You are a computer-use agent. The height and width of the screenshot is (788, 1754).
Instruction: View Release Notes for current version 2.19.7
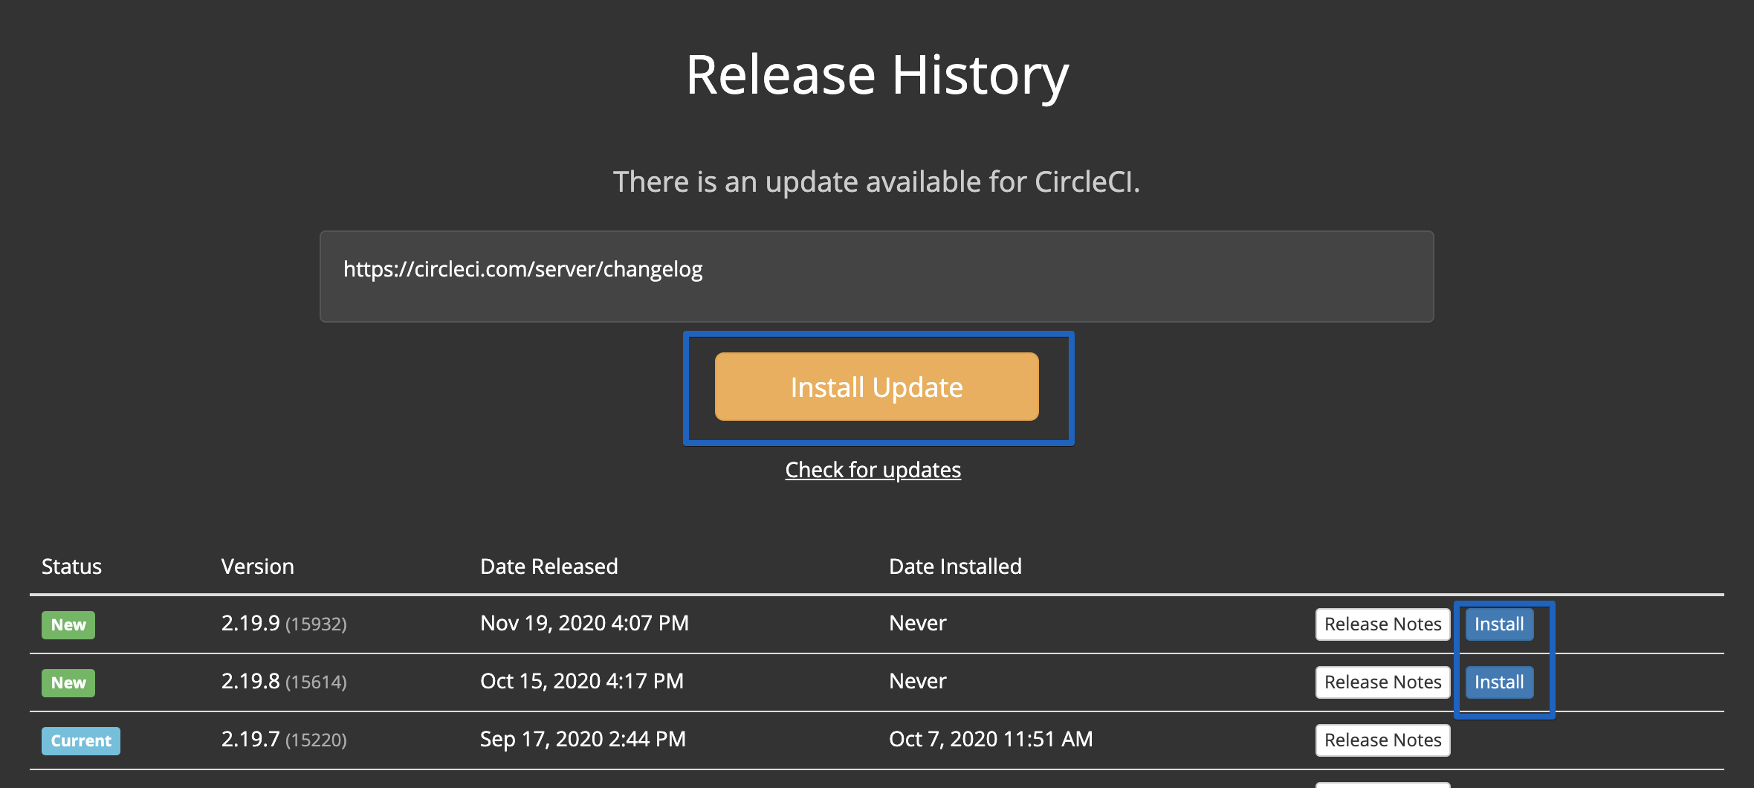point(1382,740)
